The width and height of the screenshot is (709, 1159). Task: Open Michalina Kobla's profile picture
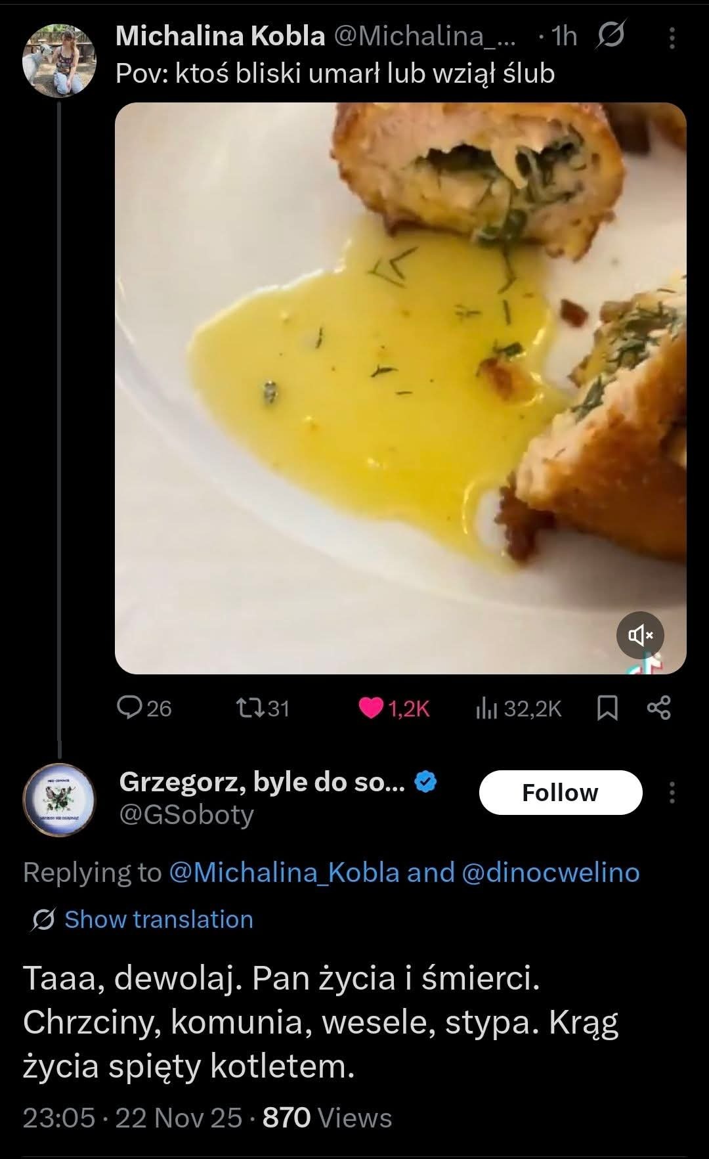pyautogui.click(x=58, y=59)
